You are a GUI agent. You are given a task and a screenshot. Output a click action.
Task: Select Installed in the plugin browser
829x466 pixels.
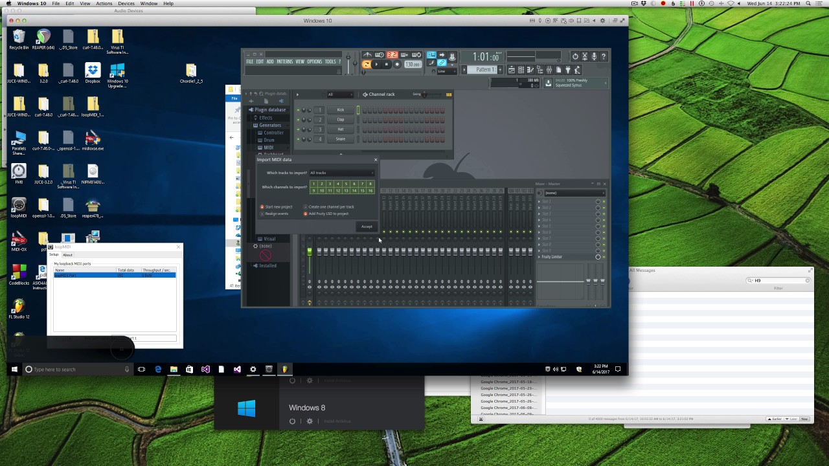267,265
